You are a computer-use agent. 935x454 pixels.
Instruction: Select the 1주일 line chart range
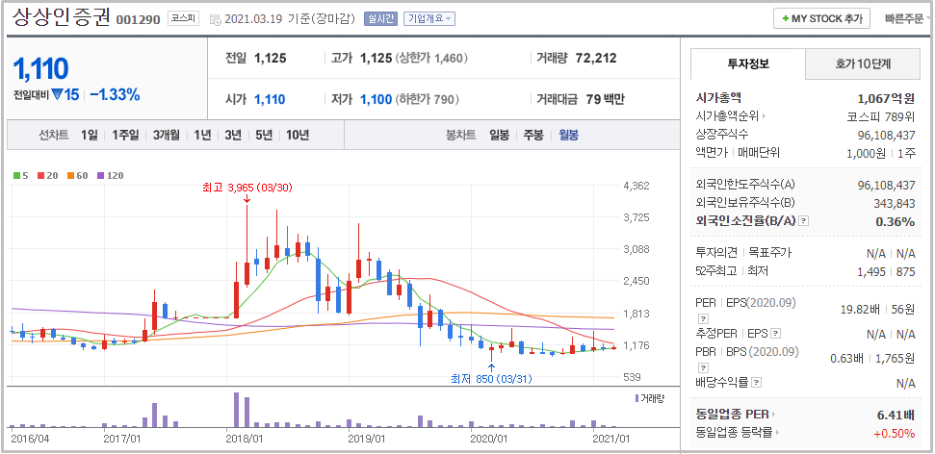(125, 136)
